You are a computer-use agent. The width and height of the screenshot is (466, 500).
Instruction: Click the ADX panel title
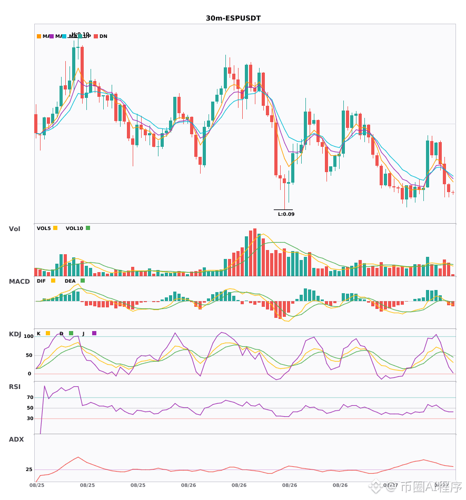click(16, 439)
